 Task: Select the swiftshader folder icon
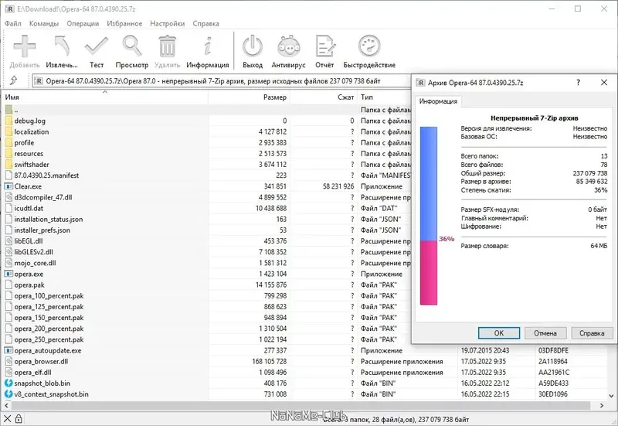point(8,165)
